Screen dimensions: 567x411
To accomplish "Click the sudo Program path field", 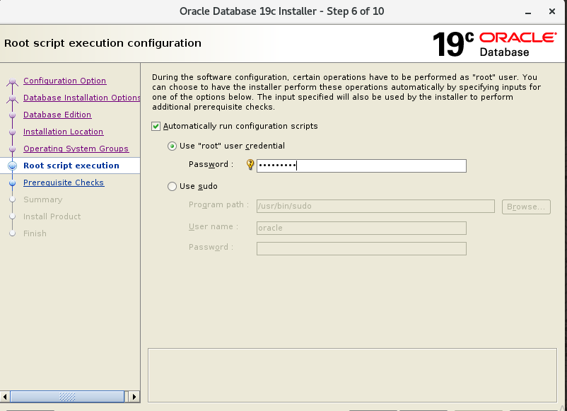I will (x=375, y=207).
